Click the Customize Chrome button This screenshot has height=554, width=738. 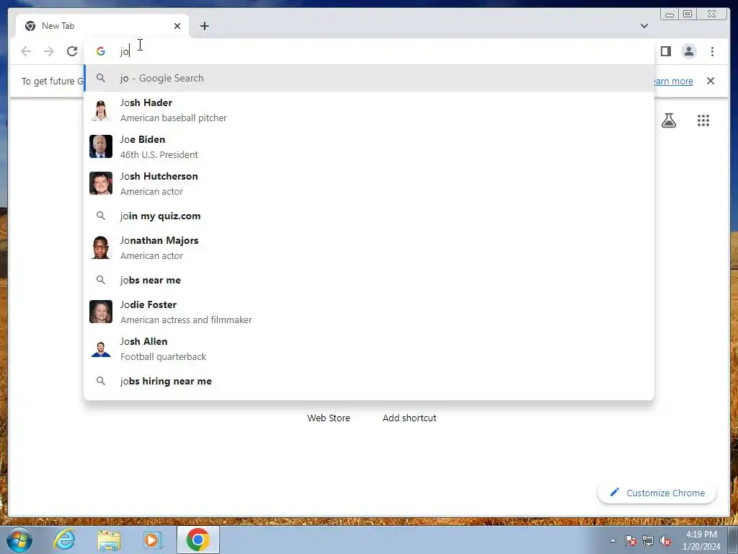pos(657,493)
